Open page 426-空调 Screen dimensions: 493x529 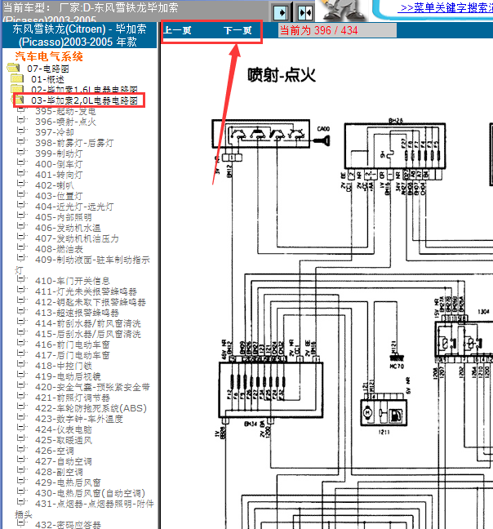coord(55,451)
